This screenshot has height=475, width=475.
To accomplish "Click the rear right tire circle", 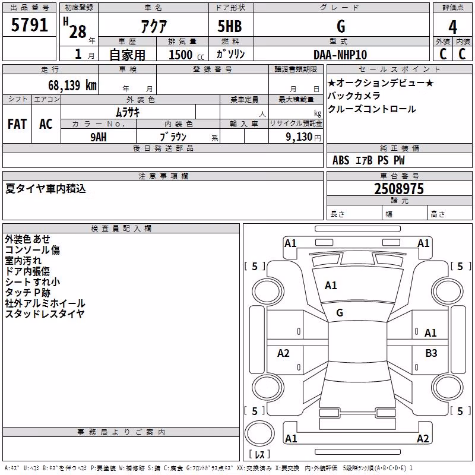I will click(447, 388).
